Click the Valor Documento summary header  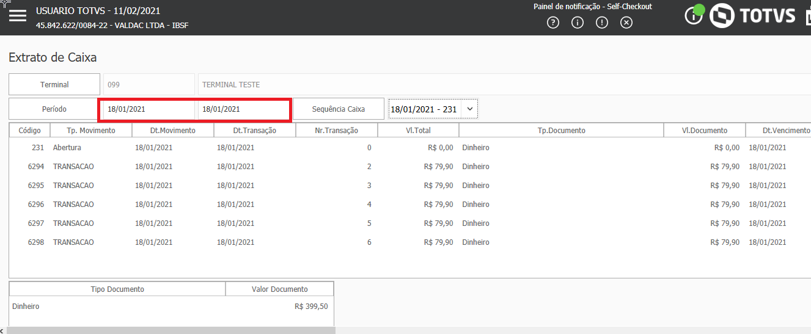280,289
